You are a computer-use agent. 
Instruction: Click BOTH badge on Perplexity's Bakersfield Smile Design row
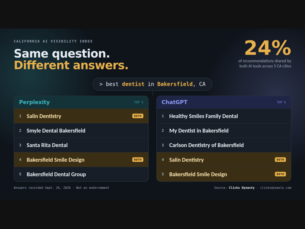[138, 160]
